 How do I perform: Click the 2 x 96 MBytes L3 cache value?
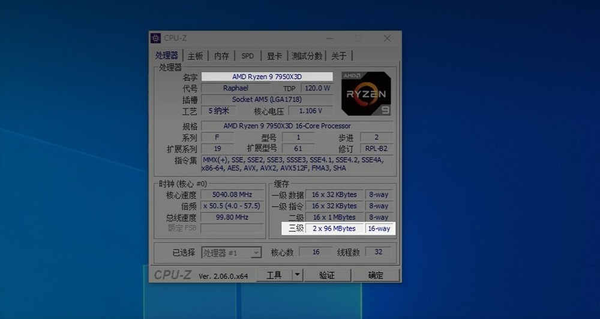[x=334, y=229]
